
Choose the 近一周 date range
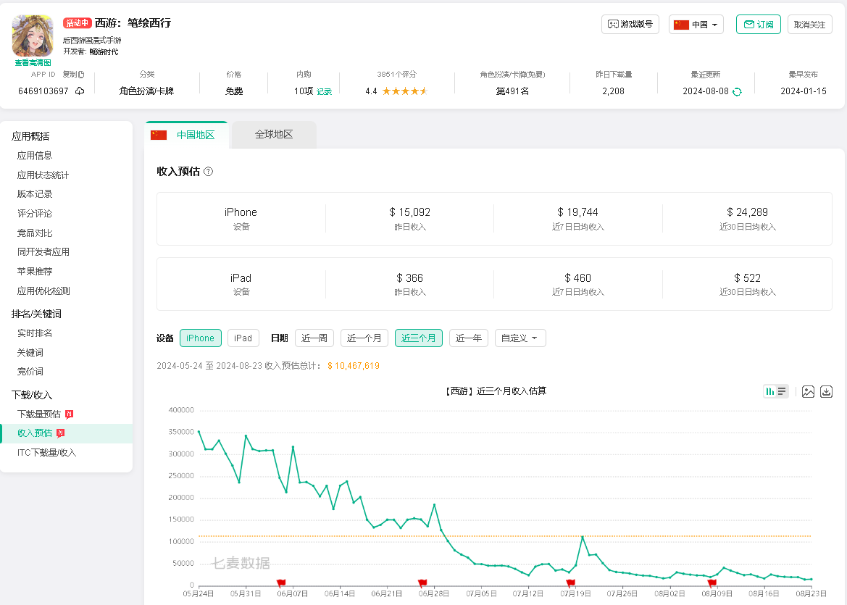click(314, 338)
